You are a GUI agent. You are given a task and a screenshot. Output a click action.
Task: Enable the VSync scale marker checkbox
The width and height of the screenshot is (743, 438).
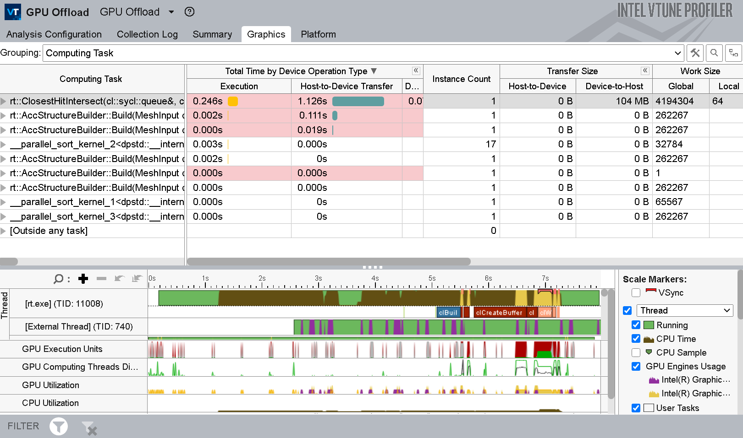click(636, 293)
